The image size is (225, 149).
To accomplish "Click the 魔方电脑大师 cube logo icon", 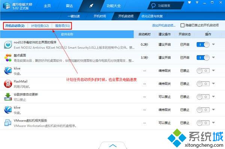I will (7, 6).
